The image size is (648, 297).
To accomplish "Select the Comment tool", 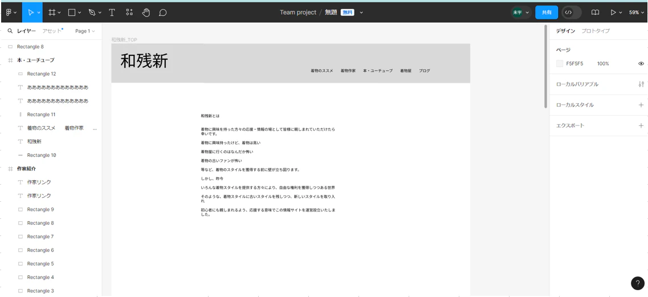I will tap(163, 13).
